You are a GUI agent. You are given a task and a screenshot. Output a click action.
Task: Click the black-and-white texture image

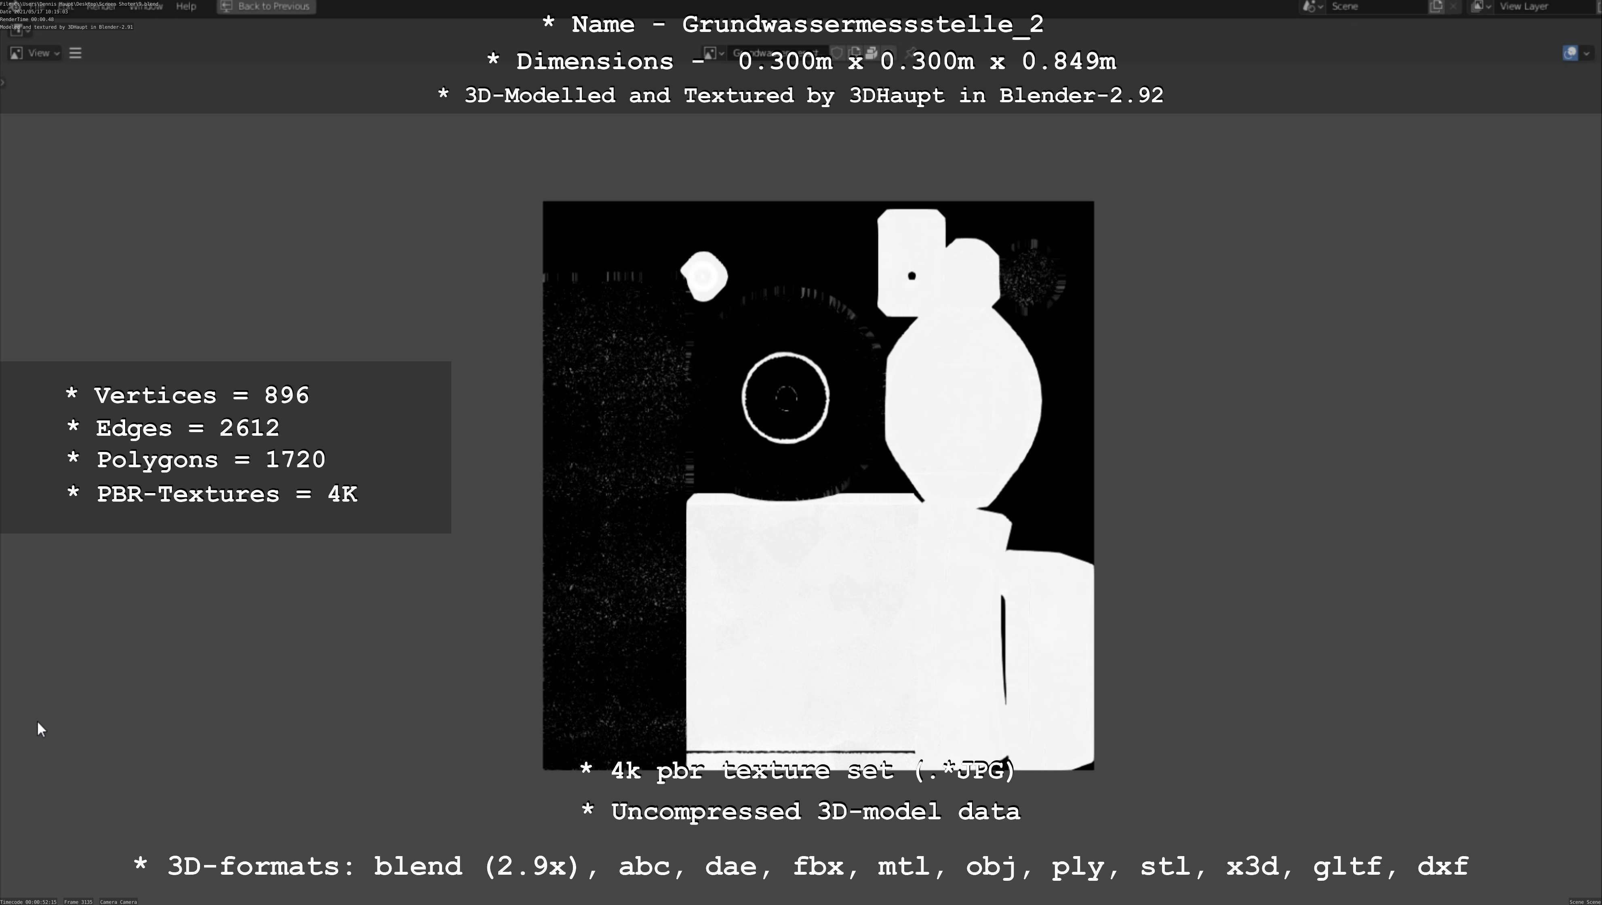(818, 485)
